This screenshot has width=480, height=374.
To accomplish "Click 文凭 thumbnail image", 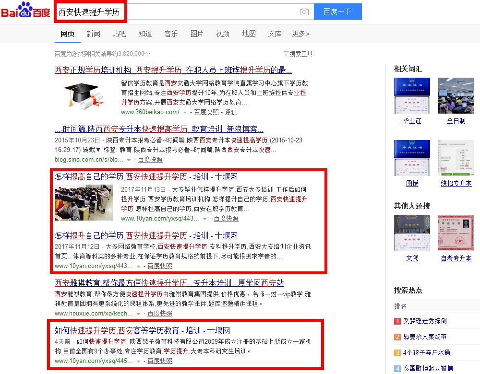I will (412, 233).
